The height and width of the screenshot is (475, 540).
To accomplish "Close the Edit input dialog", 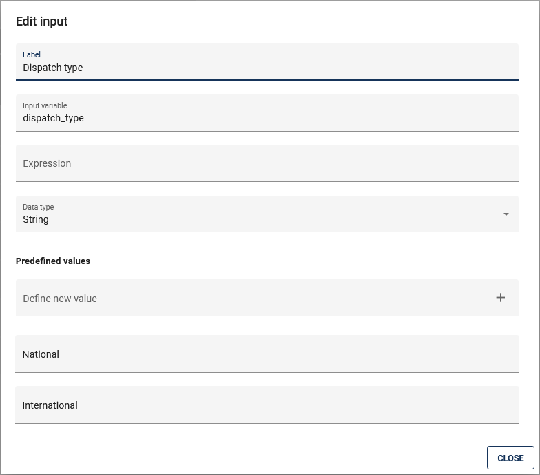I will [510, 458].
